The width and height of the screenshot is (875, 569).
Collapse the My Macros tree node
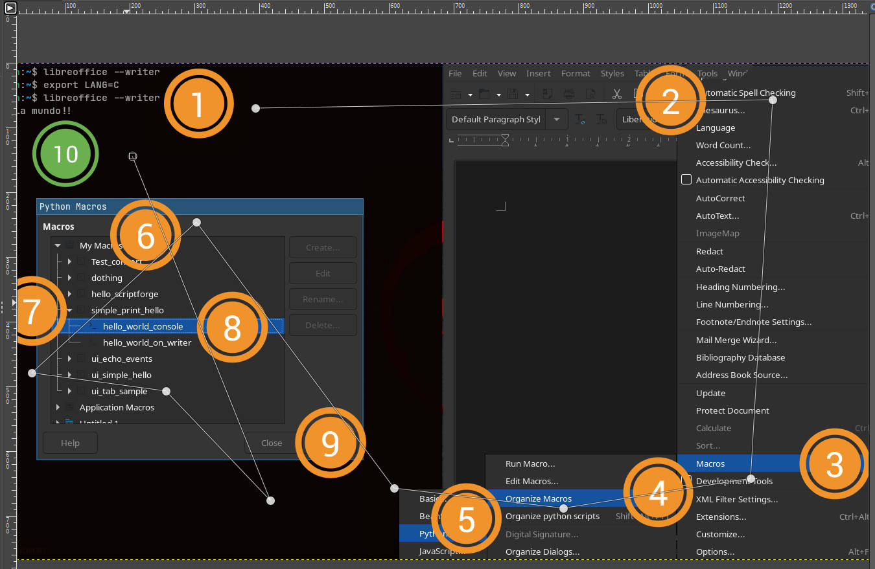pos(58,245)
